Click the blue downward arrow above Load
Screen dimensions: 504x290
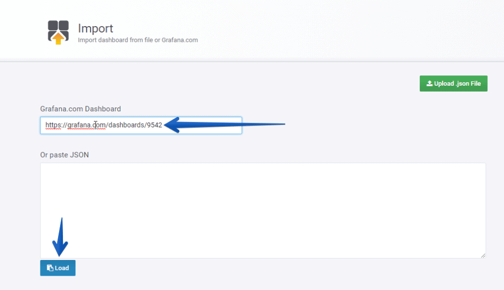60,237
